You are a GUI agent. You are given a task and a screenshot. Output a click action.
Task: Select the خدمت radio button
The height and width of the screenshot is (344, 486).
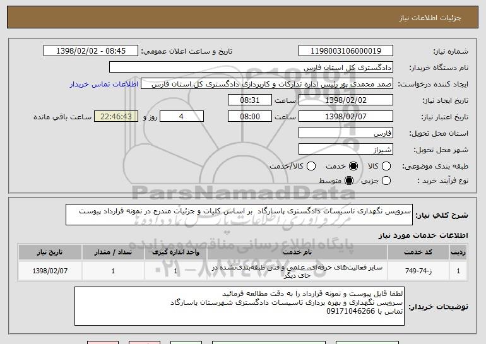353,166
